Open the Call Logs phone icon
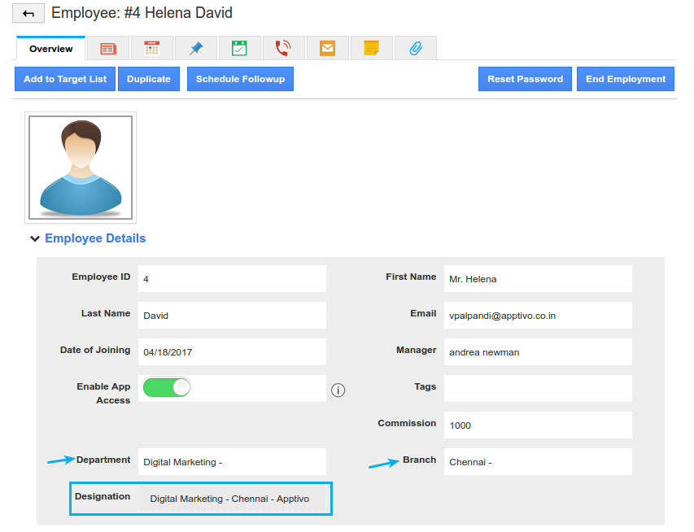This screenshot has width=694, height=532. point(283,48)
